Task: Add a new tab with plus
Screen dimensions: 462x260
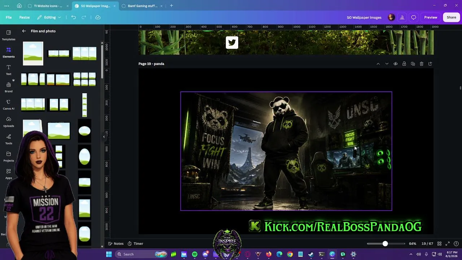Action: click(x=171, y=6)
